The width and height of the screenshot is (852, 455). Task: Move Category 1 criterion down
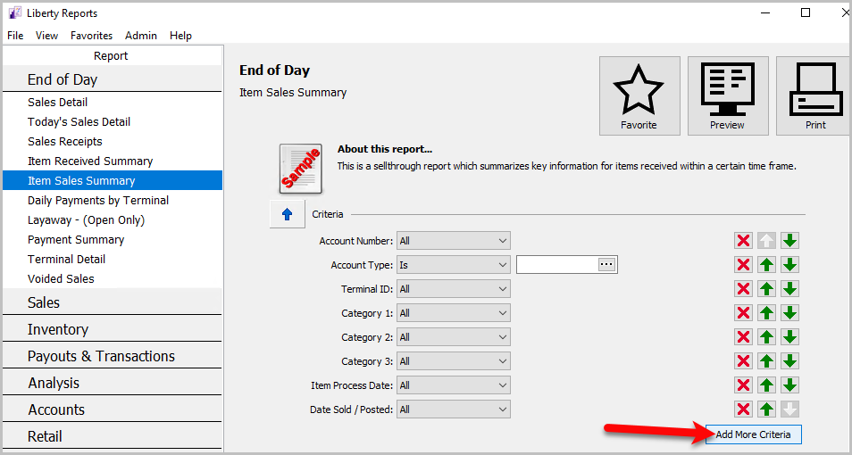[790, 313]
